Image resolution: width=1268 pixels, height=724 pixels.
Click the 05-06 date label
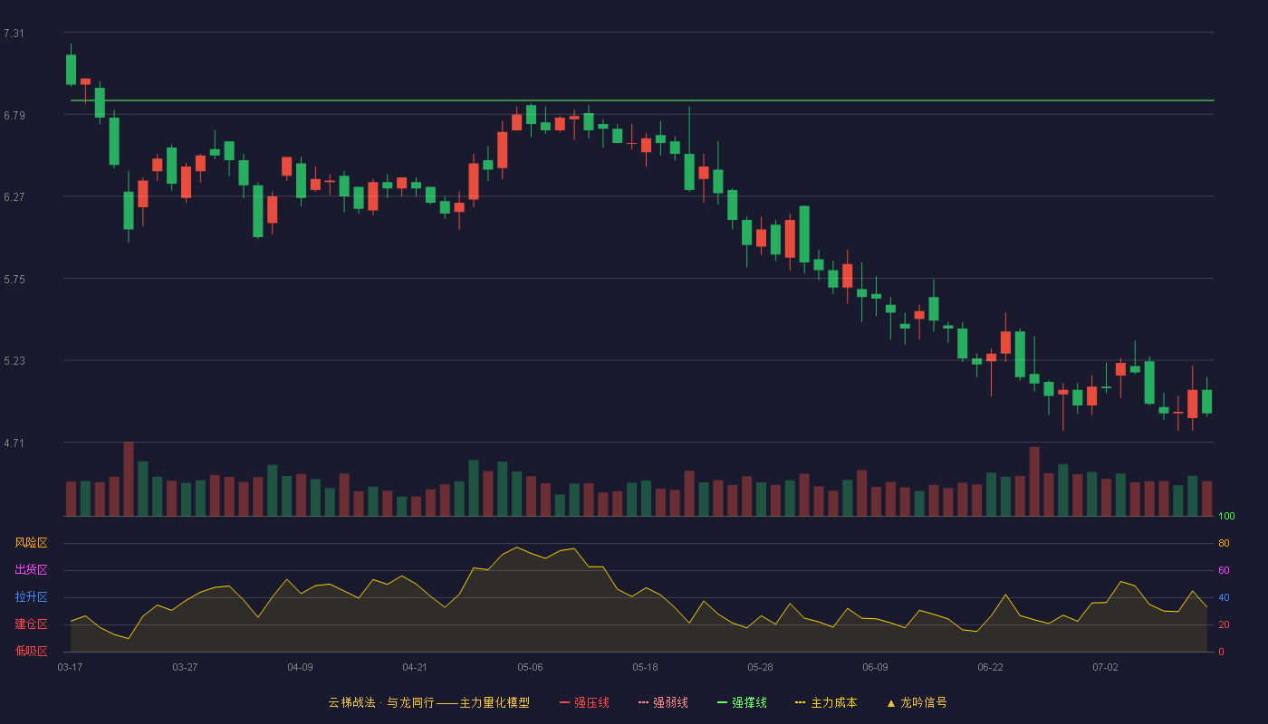point(530,667)
